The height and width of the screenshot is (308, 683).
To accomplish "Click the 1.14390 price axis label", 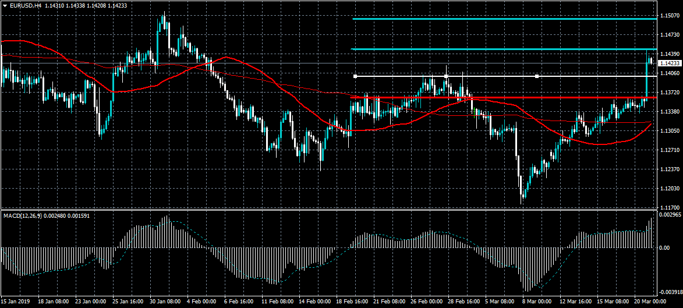I will click(x=670, y=54).
